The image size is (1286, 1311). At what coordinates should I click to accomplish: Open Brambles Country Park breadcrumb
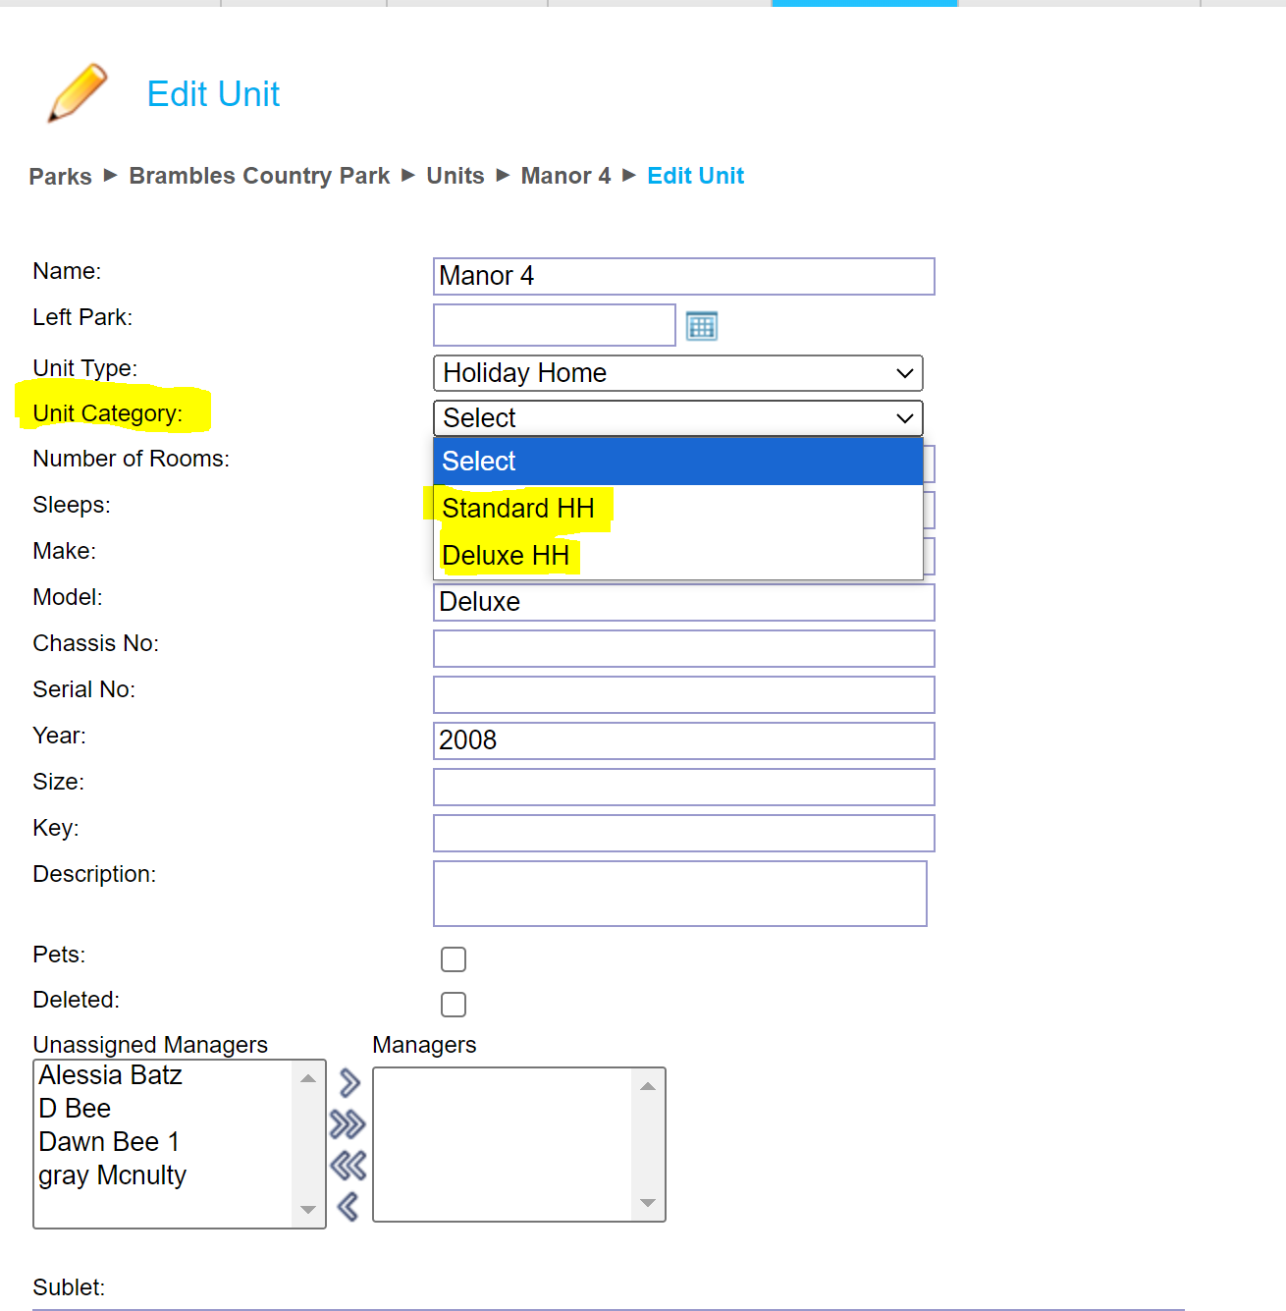[x=259, y=176]
